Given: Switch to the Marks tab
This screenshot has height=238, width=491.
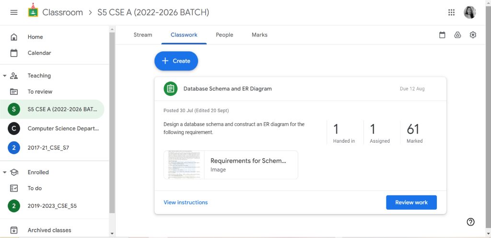Looking at the screenshot, I should pos(259,35).
